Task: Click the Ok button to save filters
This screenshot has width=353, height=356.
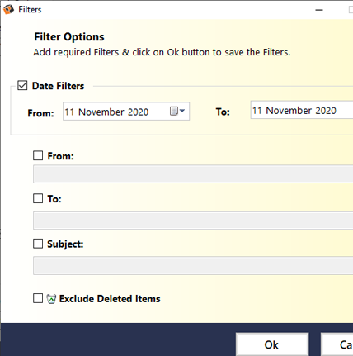Action: click(272, 344)
